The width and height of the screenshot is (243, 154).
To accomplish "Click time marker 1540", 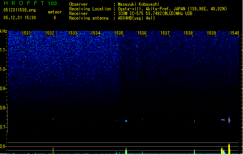I will pyautogui.click(x=235, y=33).
